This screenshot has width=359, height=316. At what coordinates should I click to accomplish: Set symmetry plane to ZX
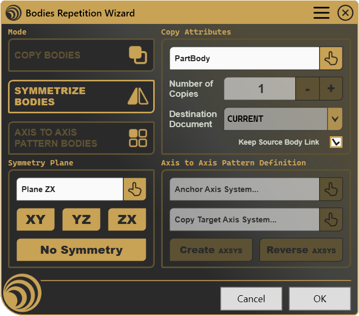(127, 219)
